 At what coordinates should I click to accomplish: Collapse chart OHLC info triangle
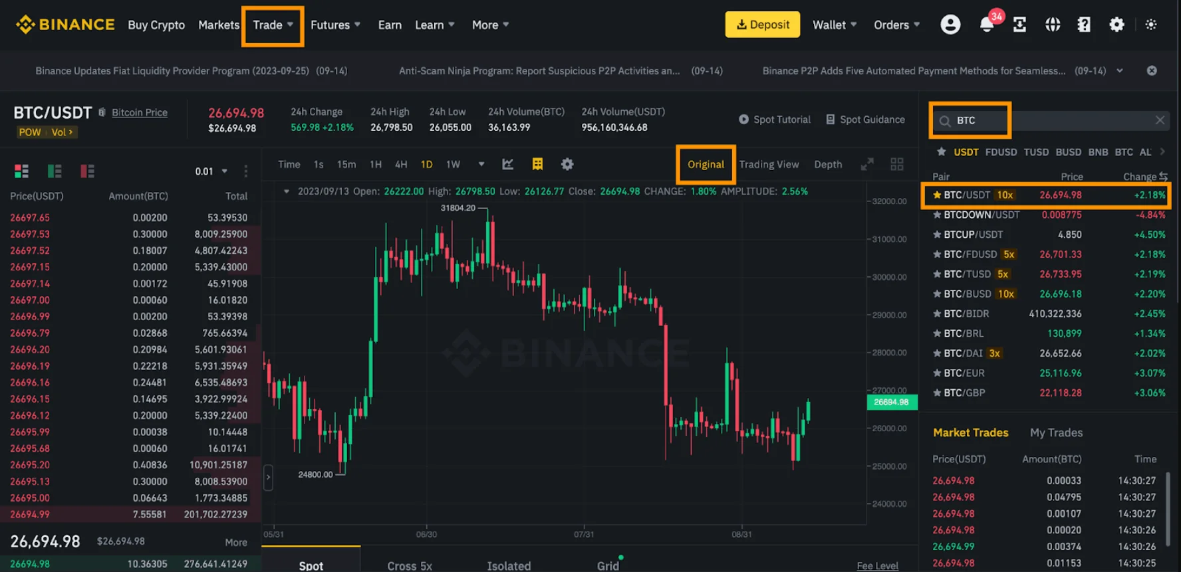287,191
